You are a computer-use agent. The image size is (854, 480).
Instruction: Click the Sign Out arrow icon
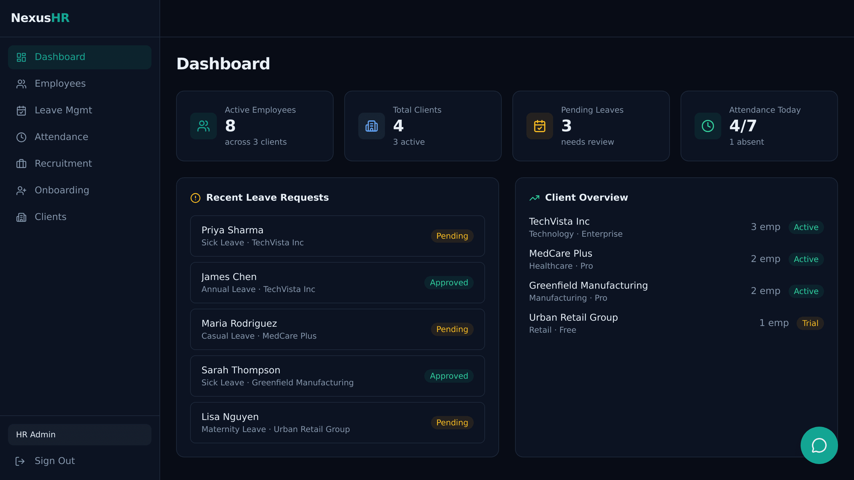point(20,461)
